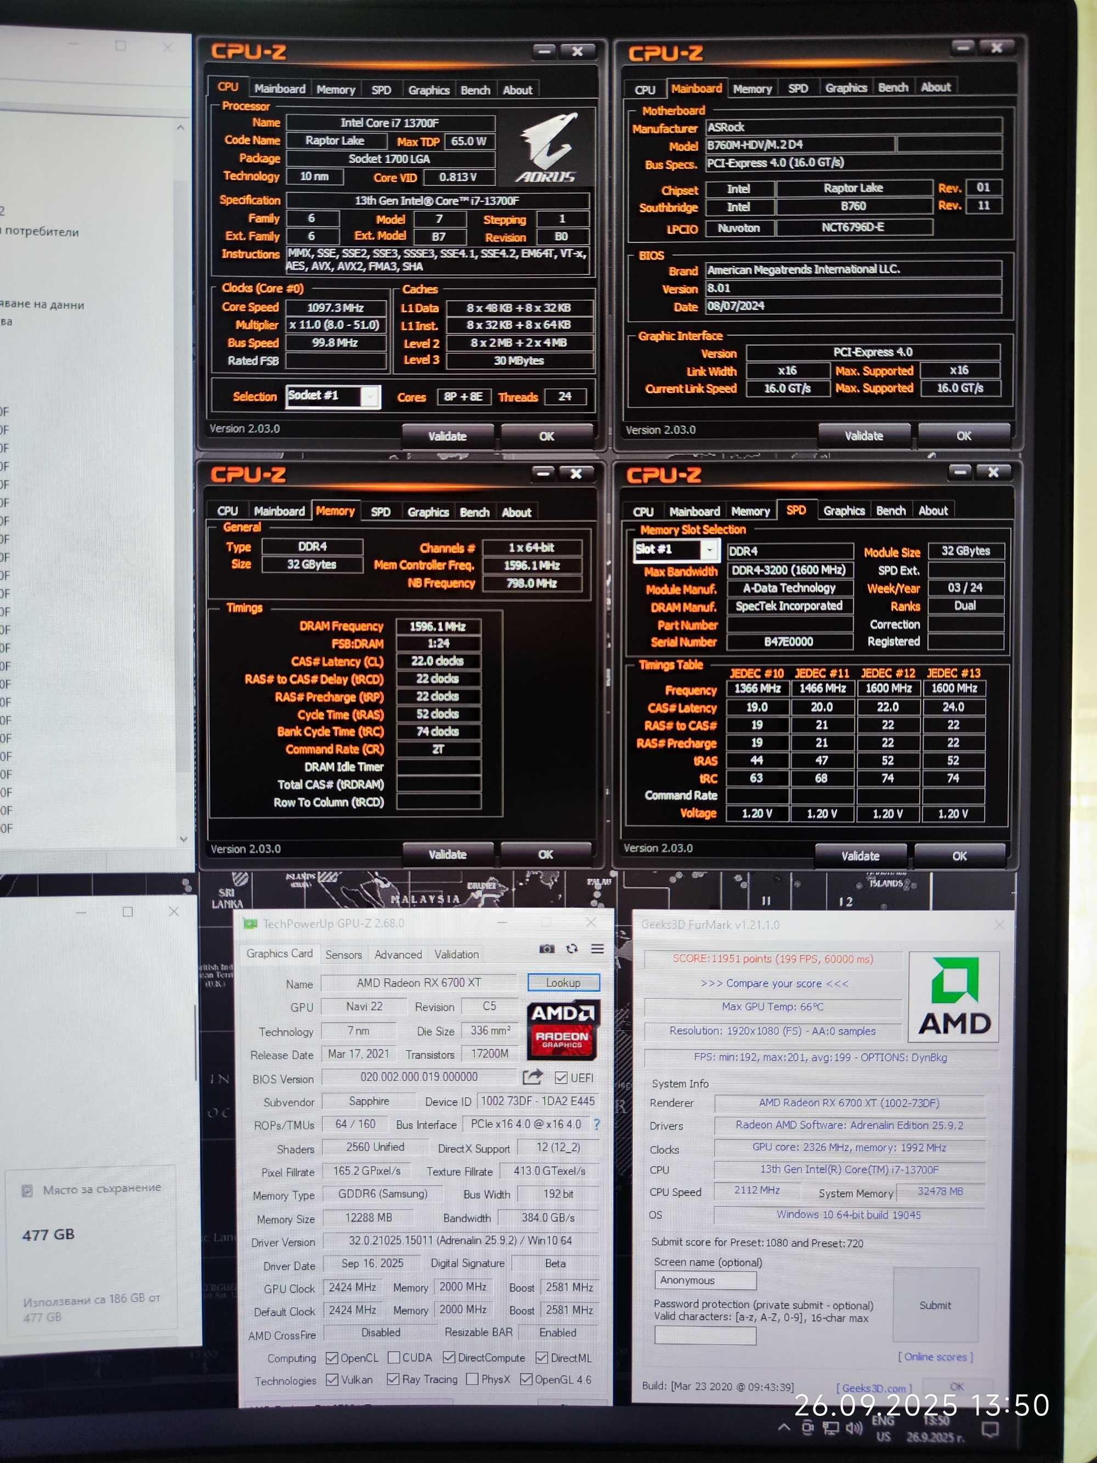This screenshot has width=1097, height=1463.
Task: Open the Socket #1 selection dropdown
Action: 333,396
